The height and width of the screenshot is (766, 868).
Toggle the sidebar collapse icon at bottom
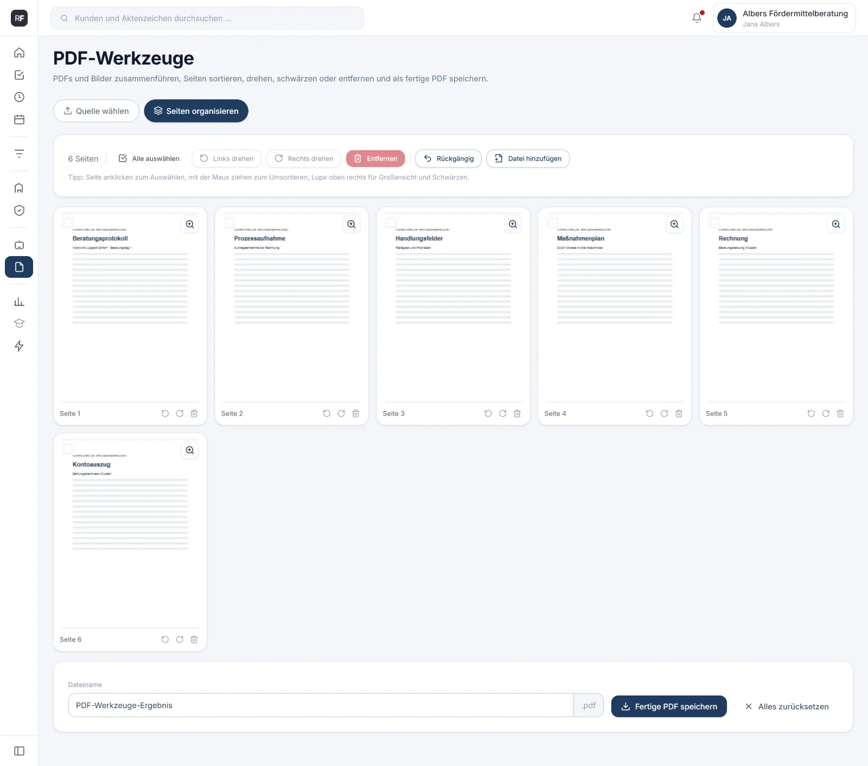pyautogui.click(x=19, y=751)
